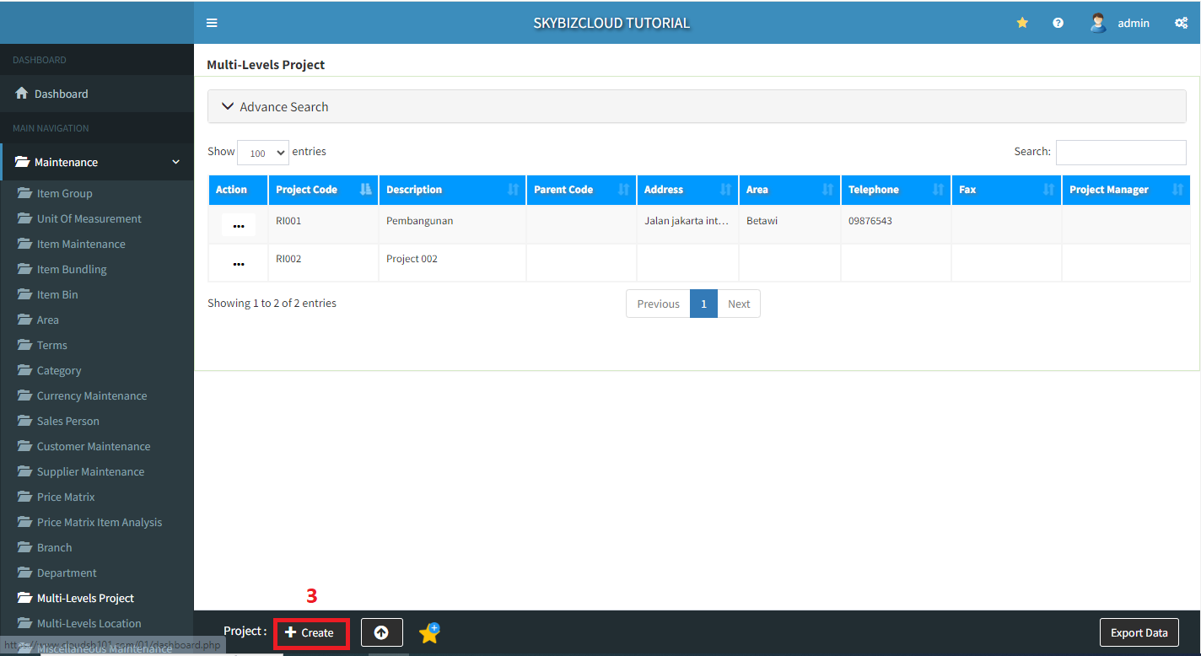This screenshot has width=1201, height=656.
Task: Sort table by Project Manager column
Action: 1125,190
